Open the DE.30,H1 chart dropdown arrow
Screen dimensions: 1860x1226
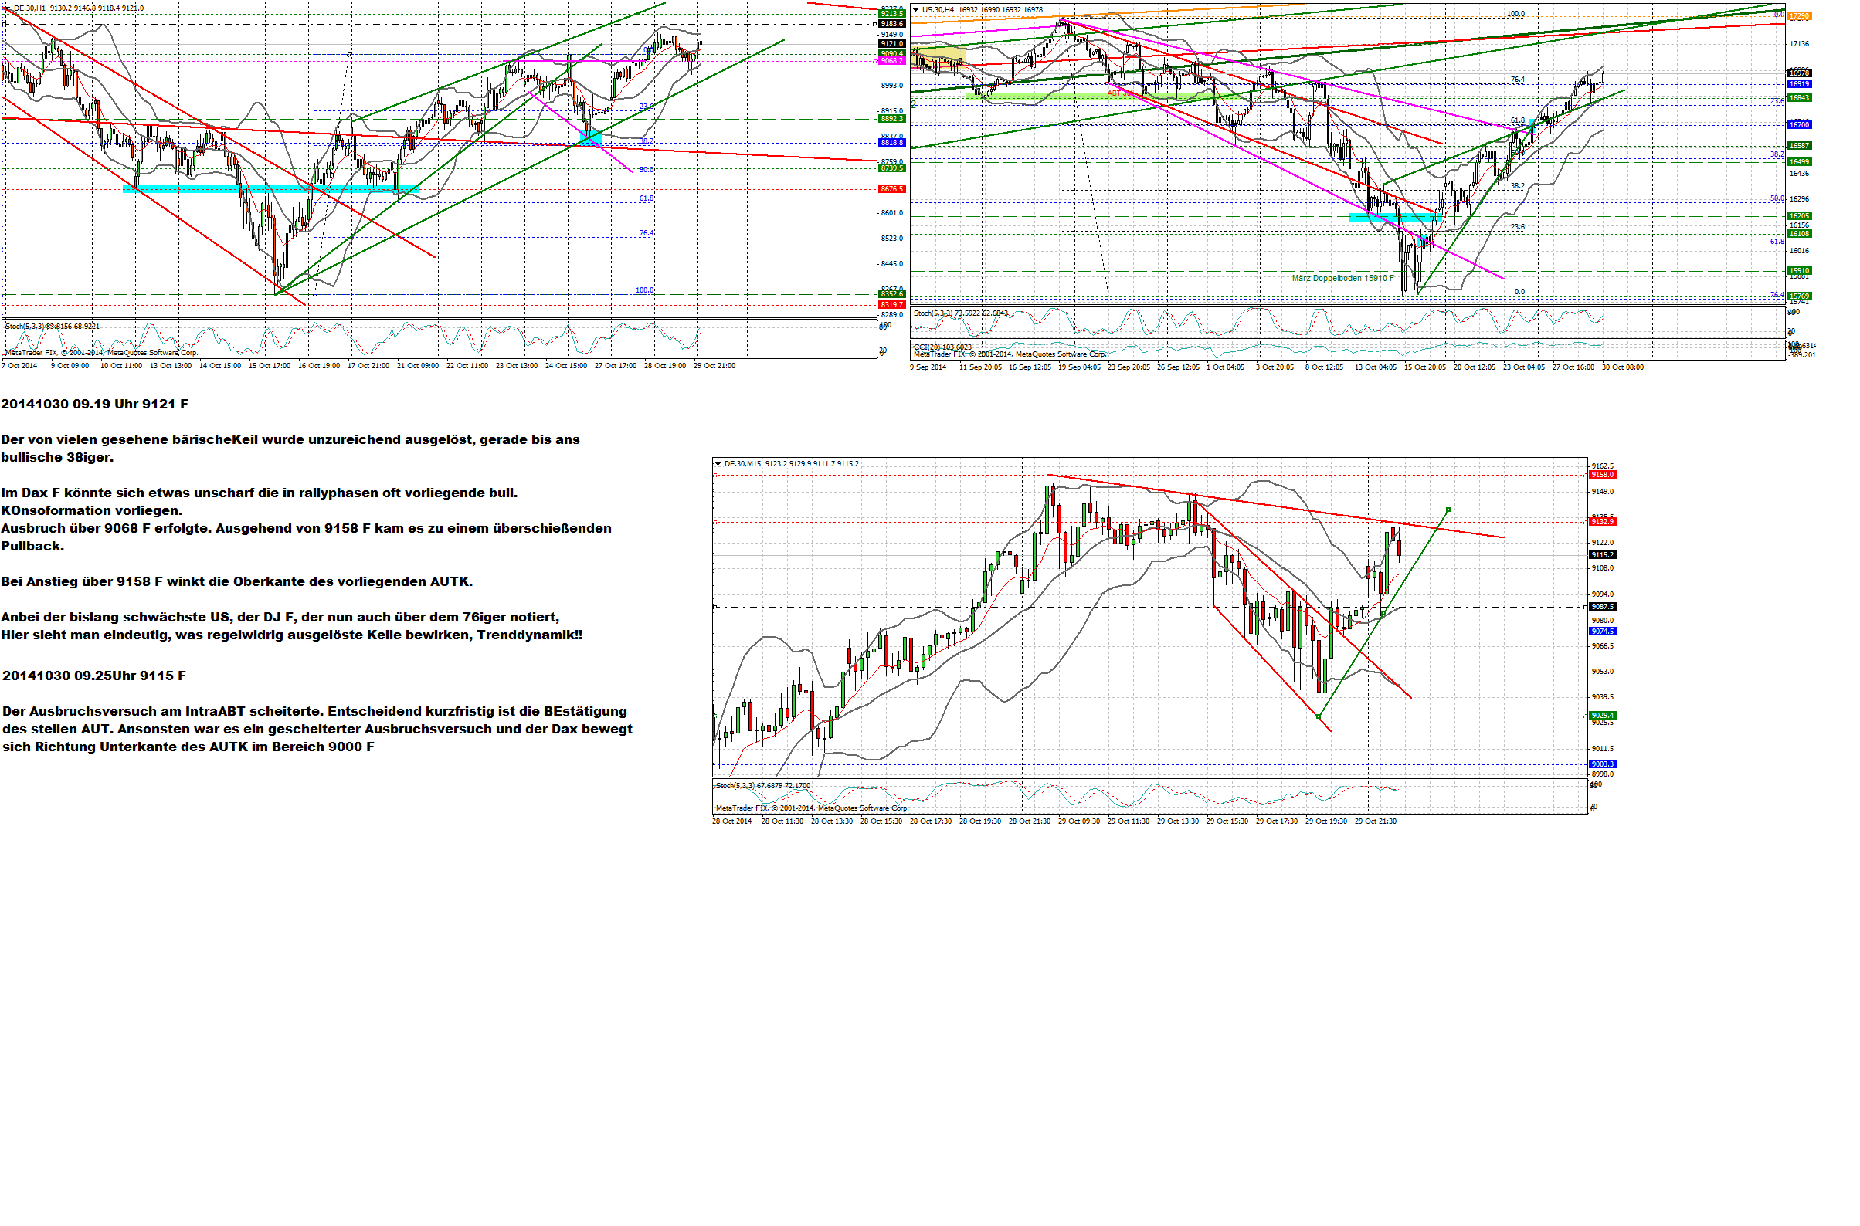click(7, 8)
